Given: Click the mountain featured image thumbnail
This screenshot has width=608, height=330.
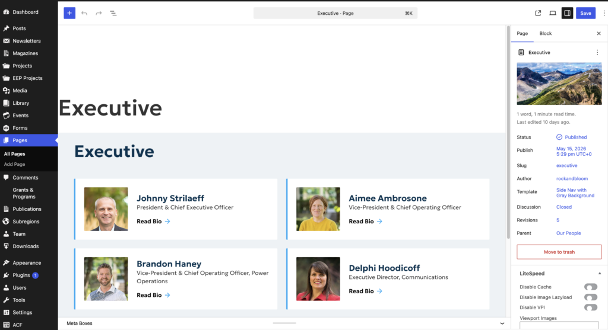Looking at the screenshot, I should 559,84.
